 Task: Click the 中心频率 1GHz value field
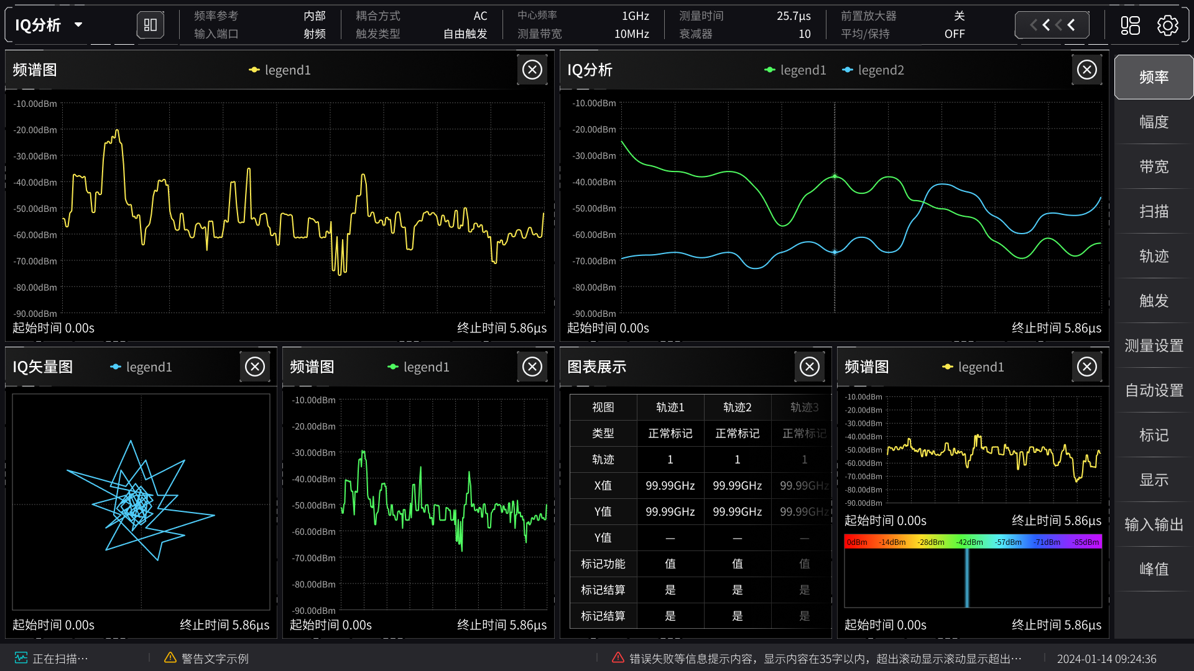coord(635,16)
